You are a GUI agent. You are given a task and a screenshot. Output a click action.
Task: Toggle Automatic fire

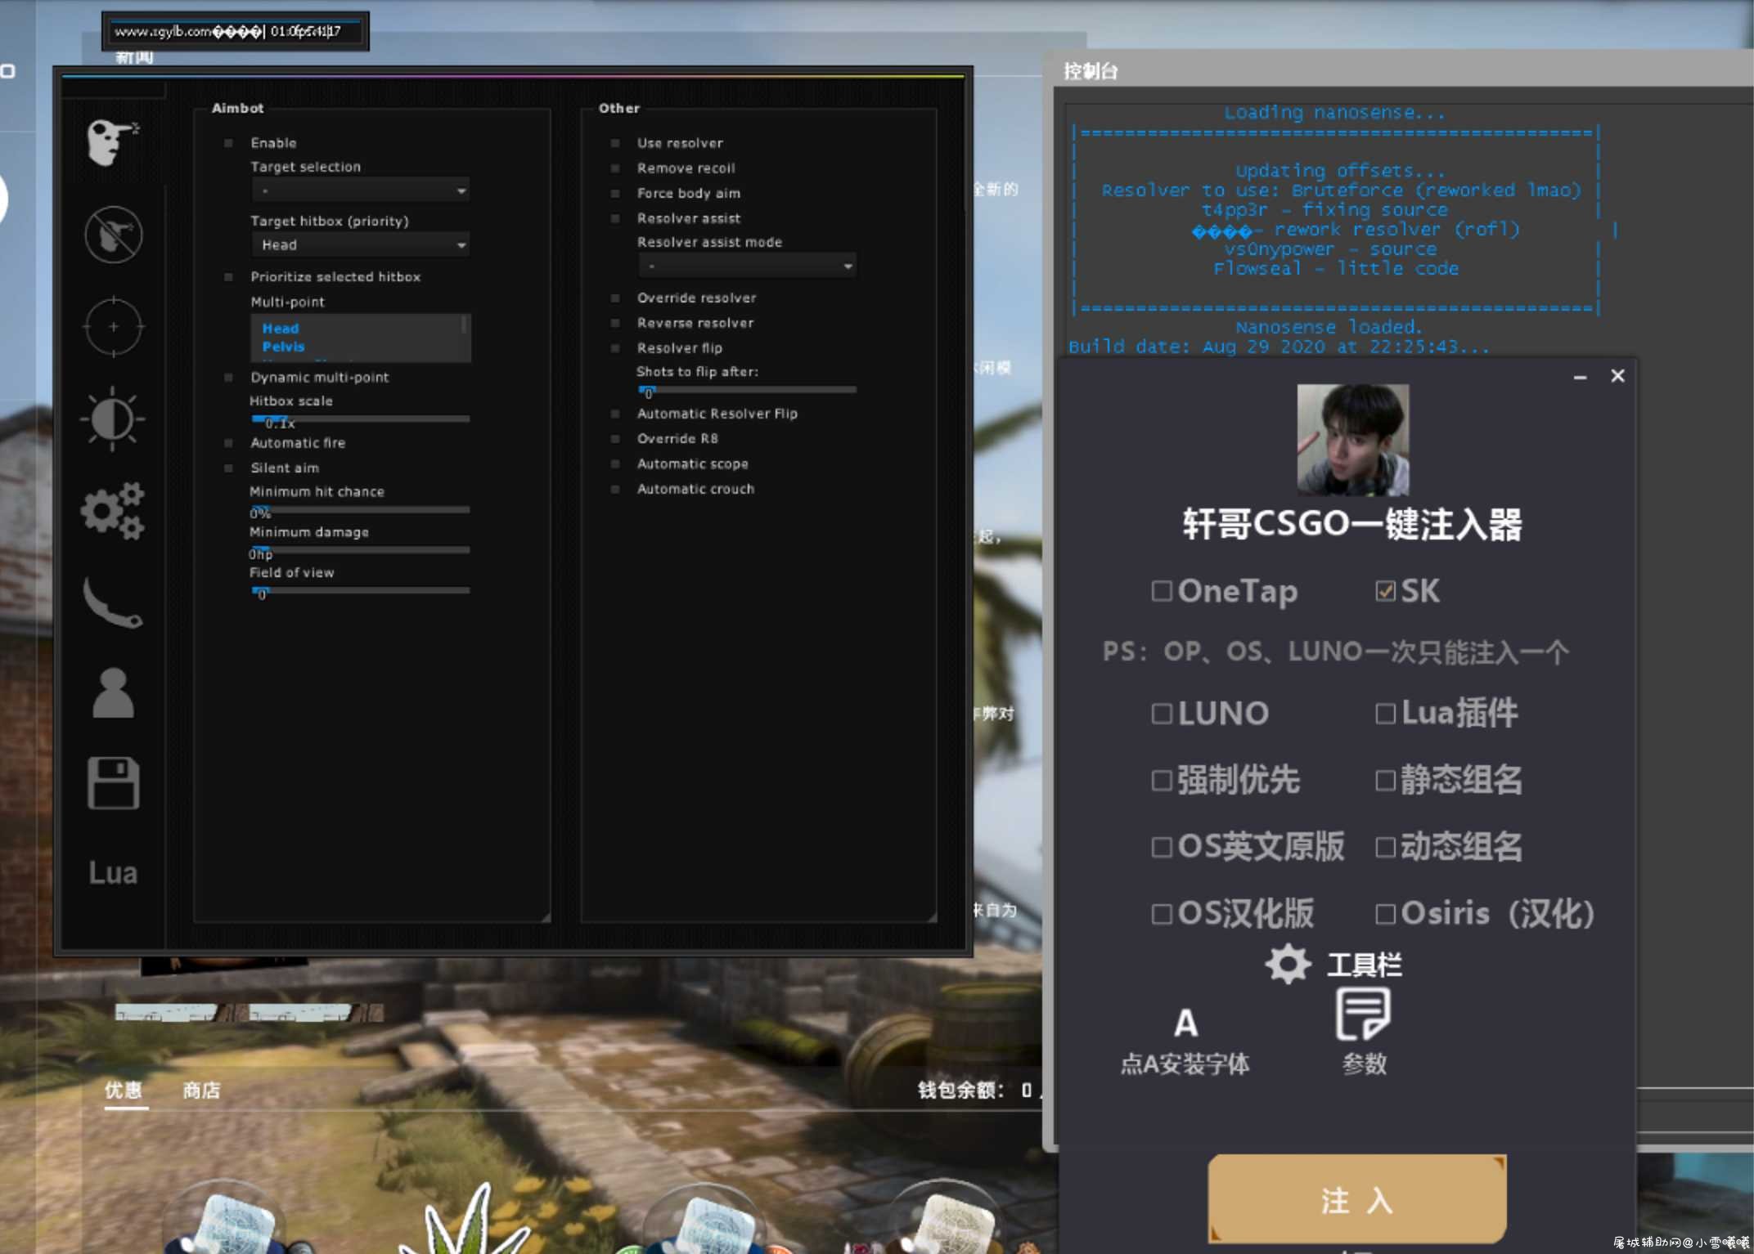click(x=228, y=443)
